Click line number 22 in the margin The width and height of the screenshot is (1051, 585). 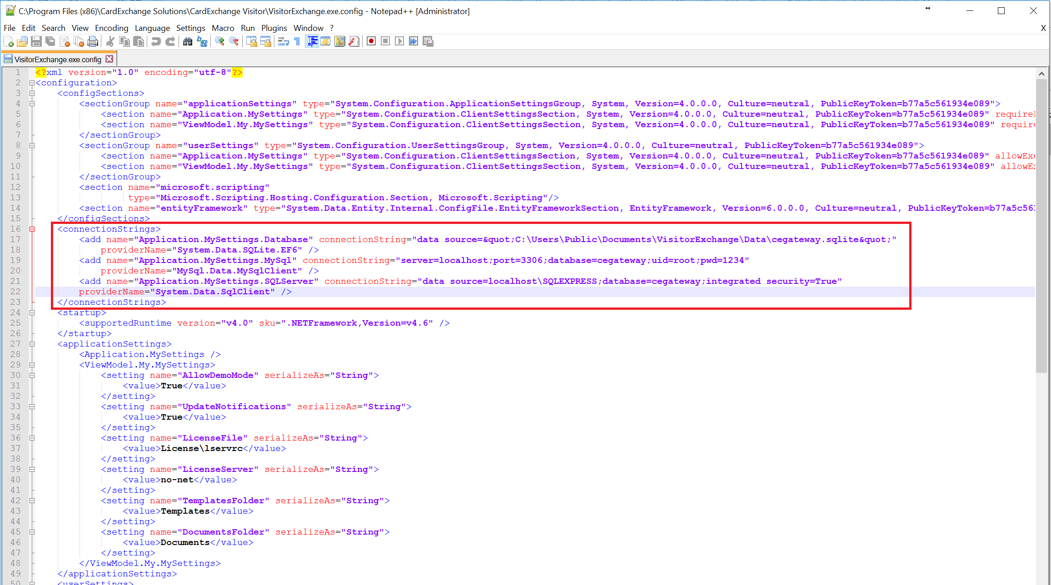click(15, 292)
